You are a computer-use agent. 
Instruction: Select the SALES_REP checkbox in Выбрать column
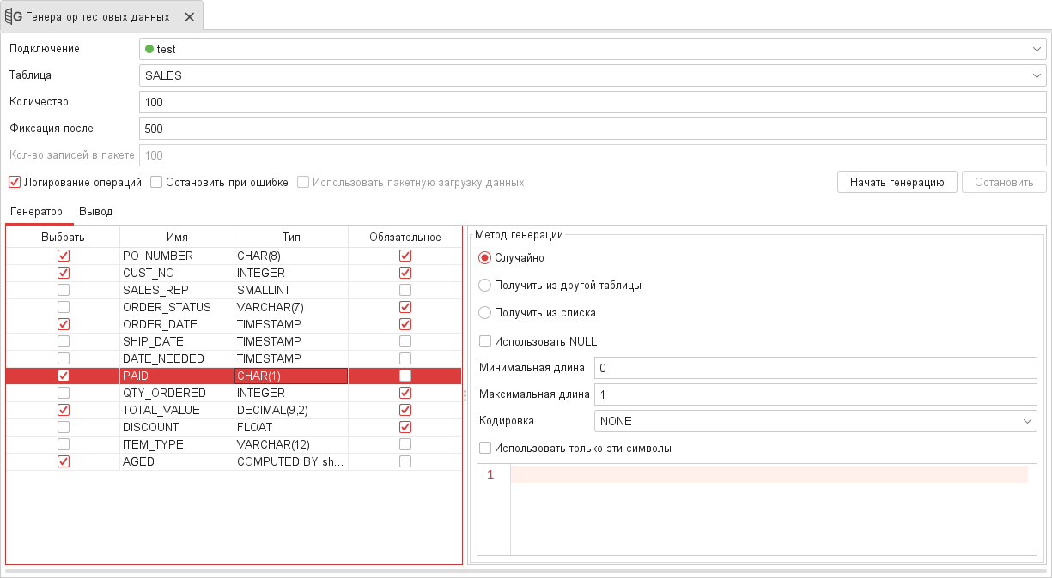click(x=63, y=290)
